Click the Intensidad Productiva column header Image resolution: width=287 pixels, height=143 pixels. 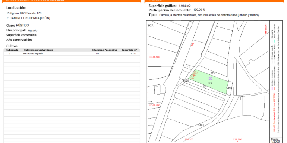104,50
